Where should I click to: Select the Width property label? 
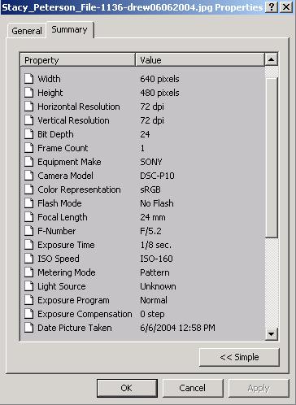pyautogui.click(x=49, y=79)
